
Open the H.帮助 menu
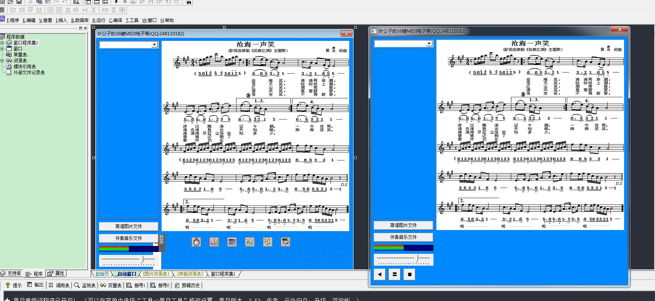coord(167,20)
